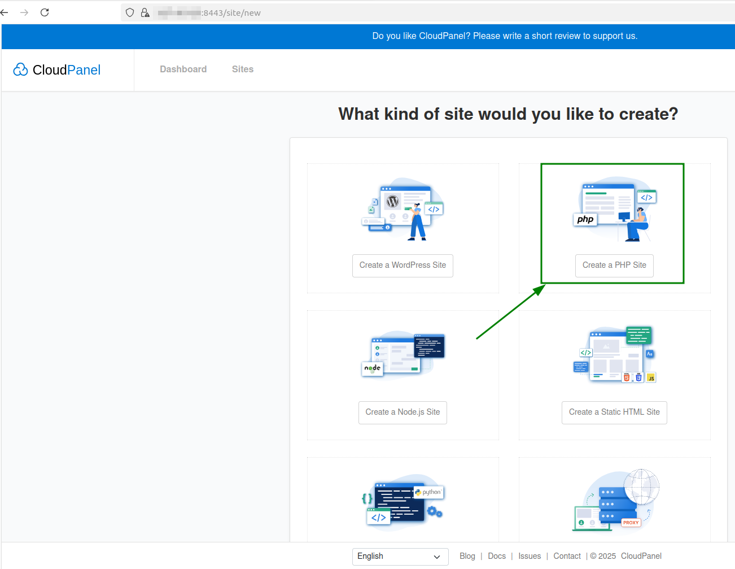Click the WordPress site illustration

[403, 209]
